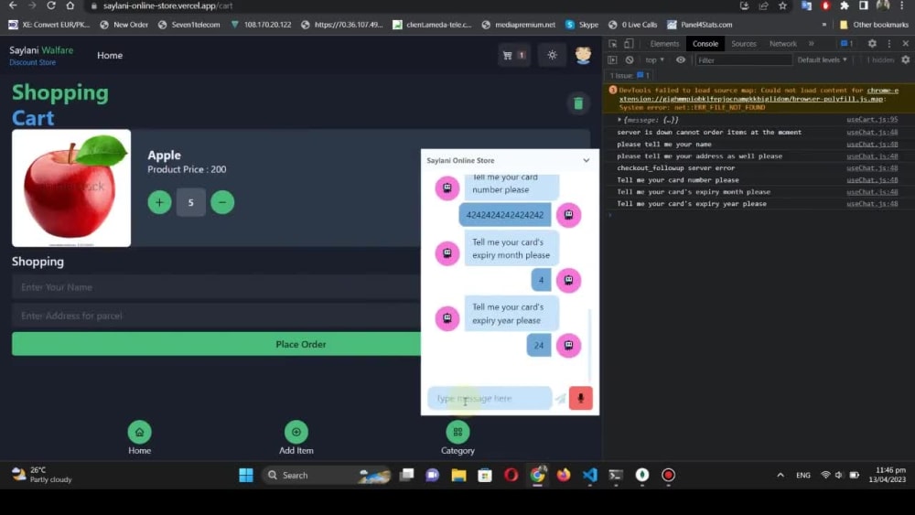The image size is (915, 515).
Task: Send the chat message with paper plane icon
Action: 560,399
